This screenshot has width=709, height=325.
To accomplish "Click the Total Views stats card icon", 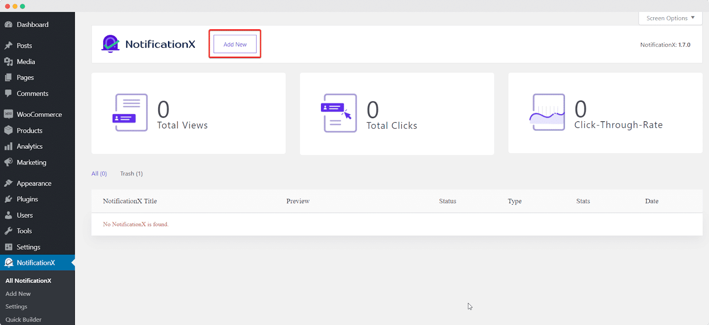I will 130,112.
